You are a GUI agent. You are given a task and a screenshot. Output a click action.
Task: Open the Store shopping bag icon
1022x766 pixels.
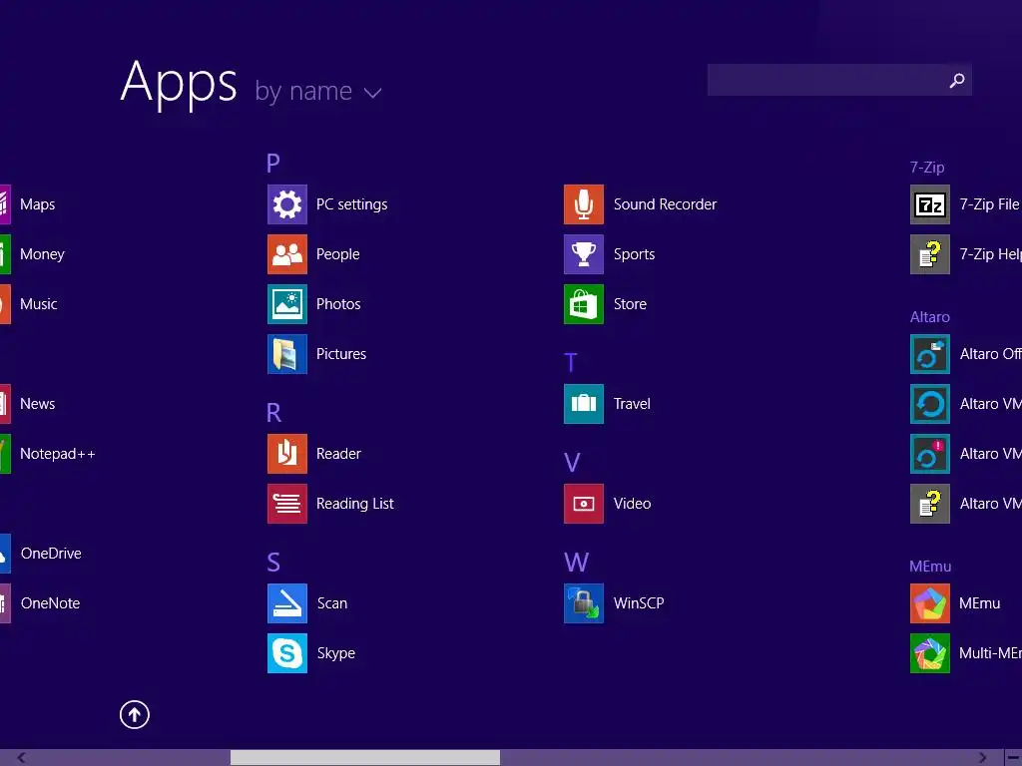click(x=583, y=304)
